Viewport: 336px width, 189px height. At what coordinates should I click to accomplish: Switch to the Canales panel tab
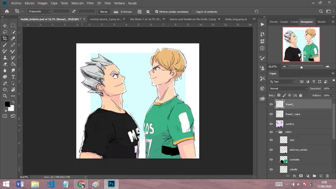[x=284, y=22]
